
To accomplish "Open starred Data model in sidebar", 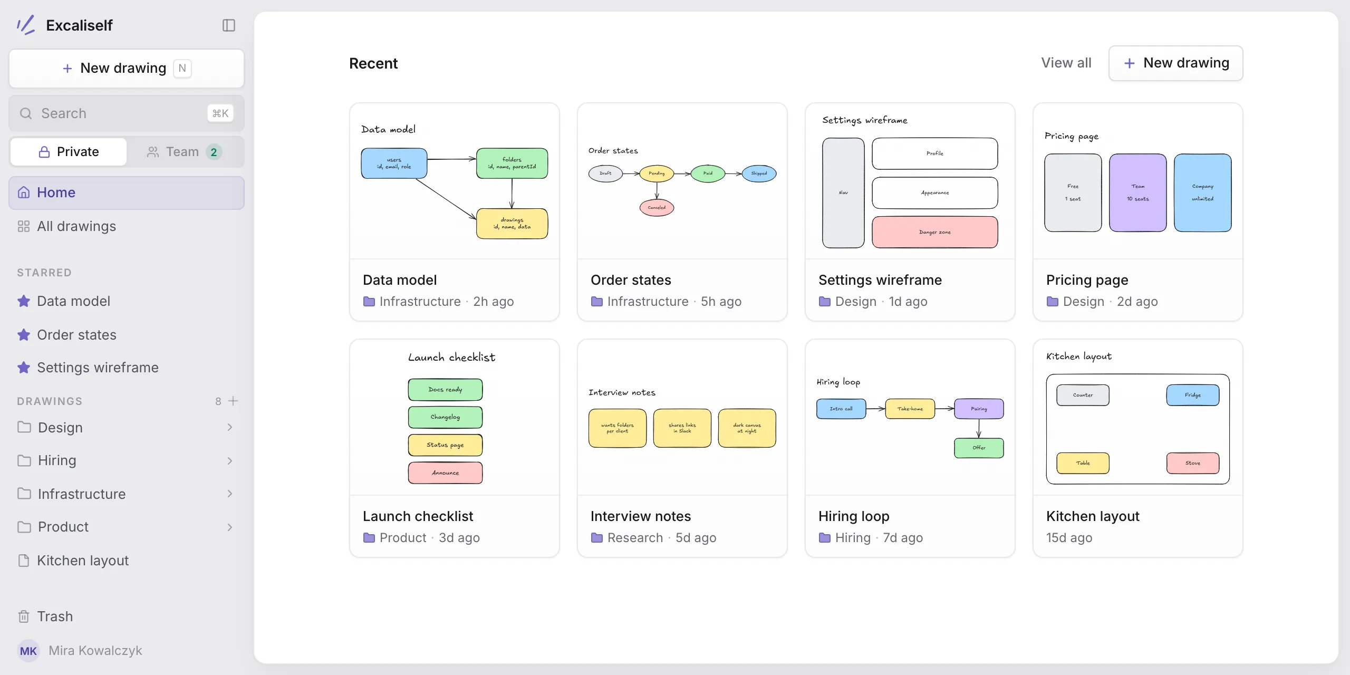I will (127, 301).
